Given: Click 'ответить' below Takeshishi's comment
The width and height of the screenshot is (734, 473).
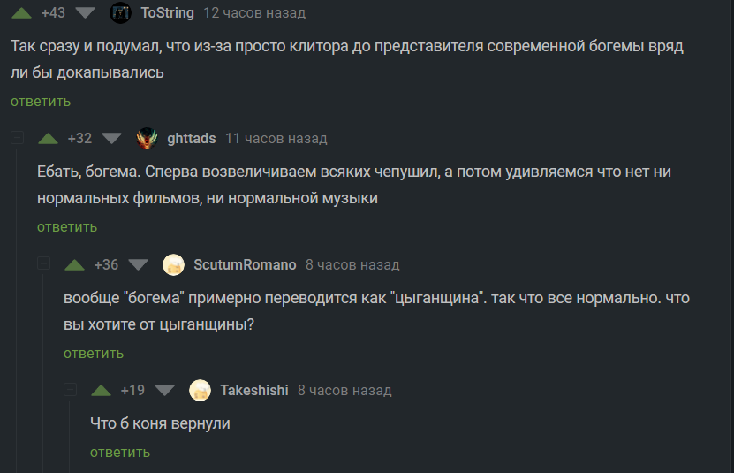Looking at the screenshot, I should [120, 453].
